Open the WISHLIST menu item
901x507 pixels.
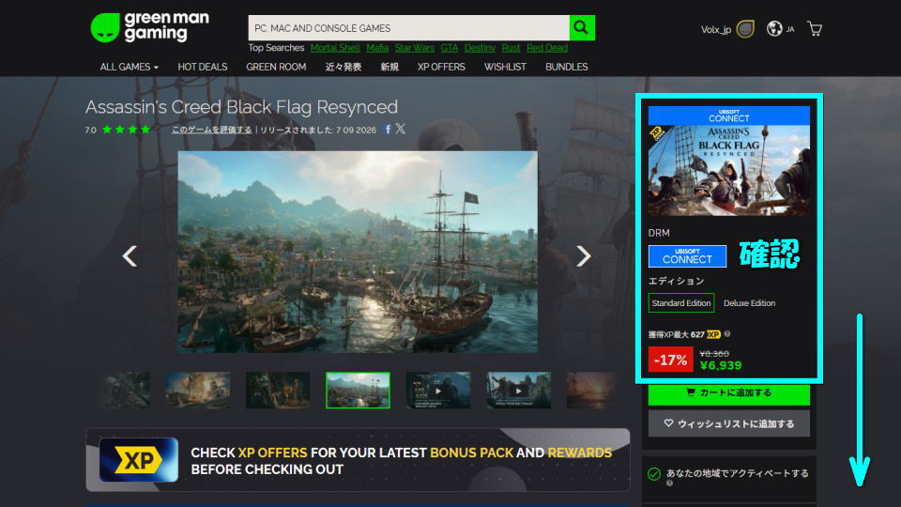point(505,68)
